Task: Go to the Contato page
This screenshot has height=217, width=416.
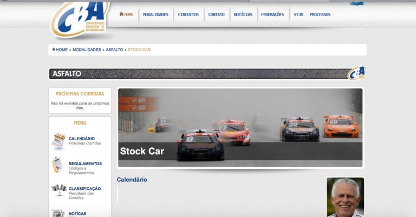Action: point(216,15)
